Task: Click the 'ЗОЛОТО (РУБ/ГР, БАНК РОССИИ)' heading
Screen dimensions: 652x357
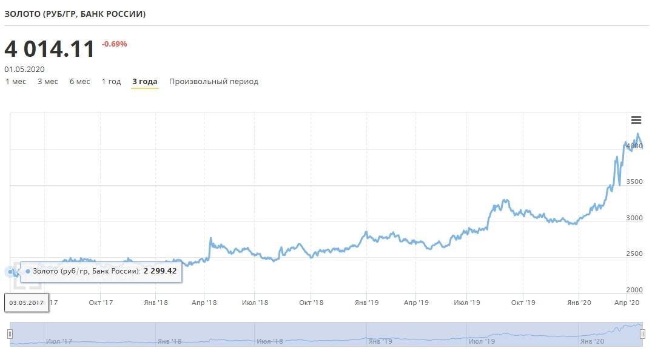Action: [x=75, y=14]
